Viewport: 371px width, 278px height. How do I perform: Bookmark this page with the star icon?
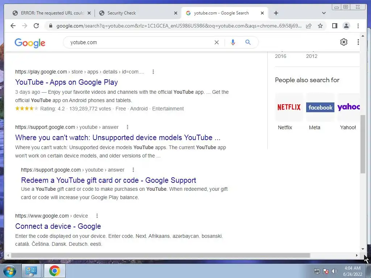320,26
